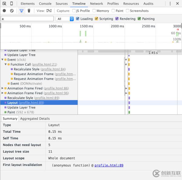
Task: Select the Event (DOMActivate) row
Action: coord(39,84)
